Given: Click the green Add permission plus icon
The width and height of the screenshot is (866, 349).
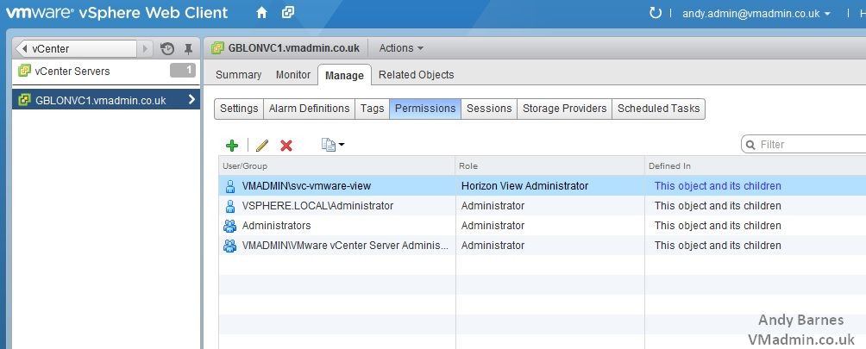Looking at the screenshot, I should 232,145.
